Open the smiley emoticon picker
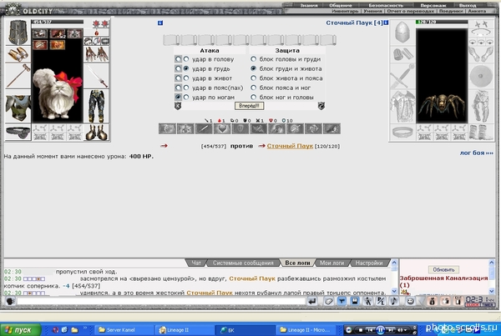Screen dimensions: 501x336 (x=411, y=301)
